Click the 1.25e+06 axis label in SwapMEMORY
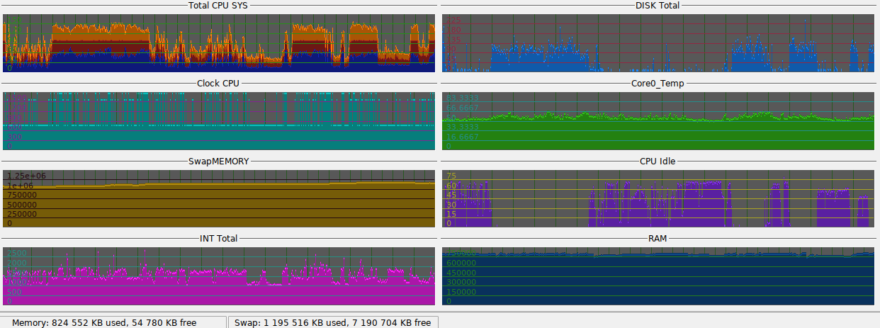Viewport: 880px width, 328px height. tap(27, 176)
